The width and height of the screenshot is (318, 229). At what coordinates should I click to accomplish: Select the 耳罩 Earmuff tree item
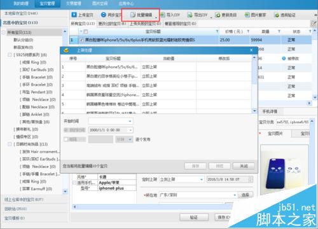(36, 189)
